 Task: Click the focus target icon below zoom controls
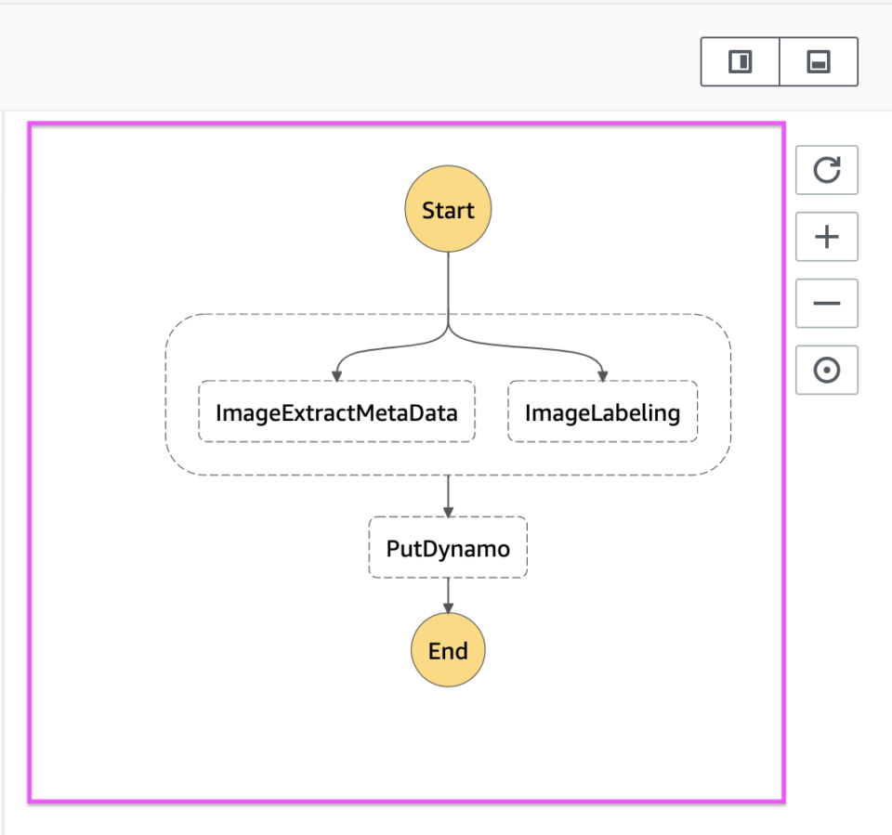[826, 370]
